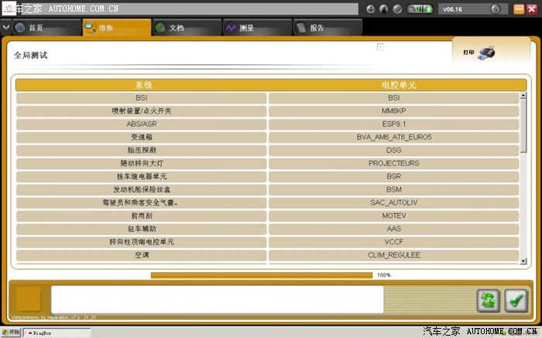Click the vertical scrollbar of the system list

(x=523, y=170)
